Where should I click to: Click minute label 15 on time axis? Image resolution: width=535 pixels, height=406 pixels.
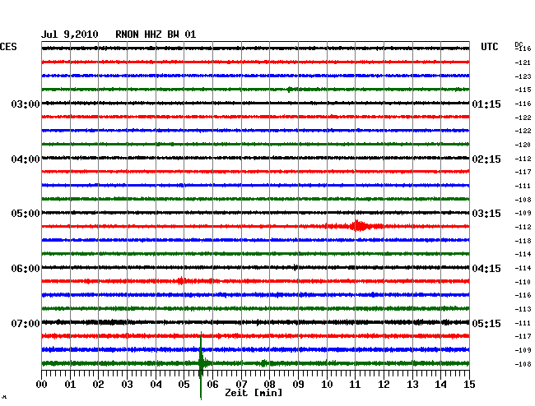coord(469,385)
